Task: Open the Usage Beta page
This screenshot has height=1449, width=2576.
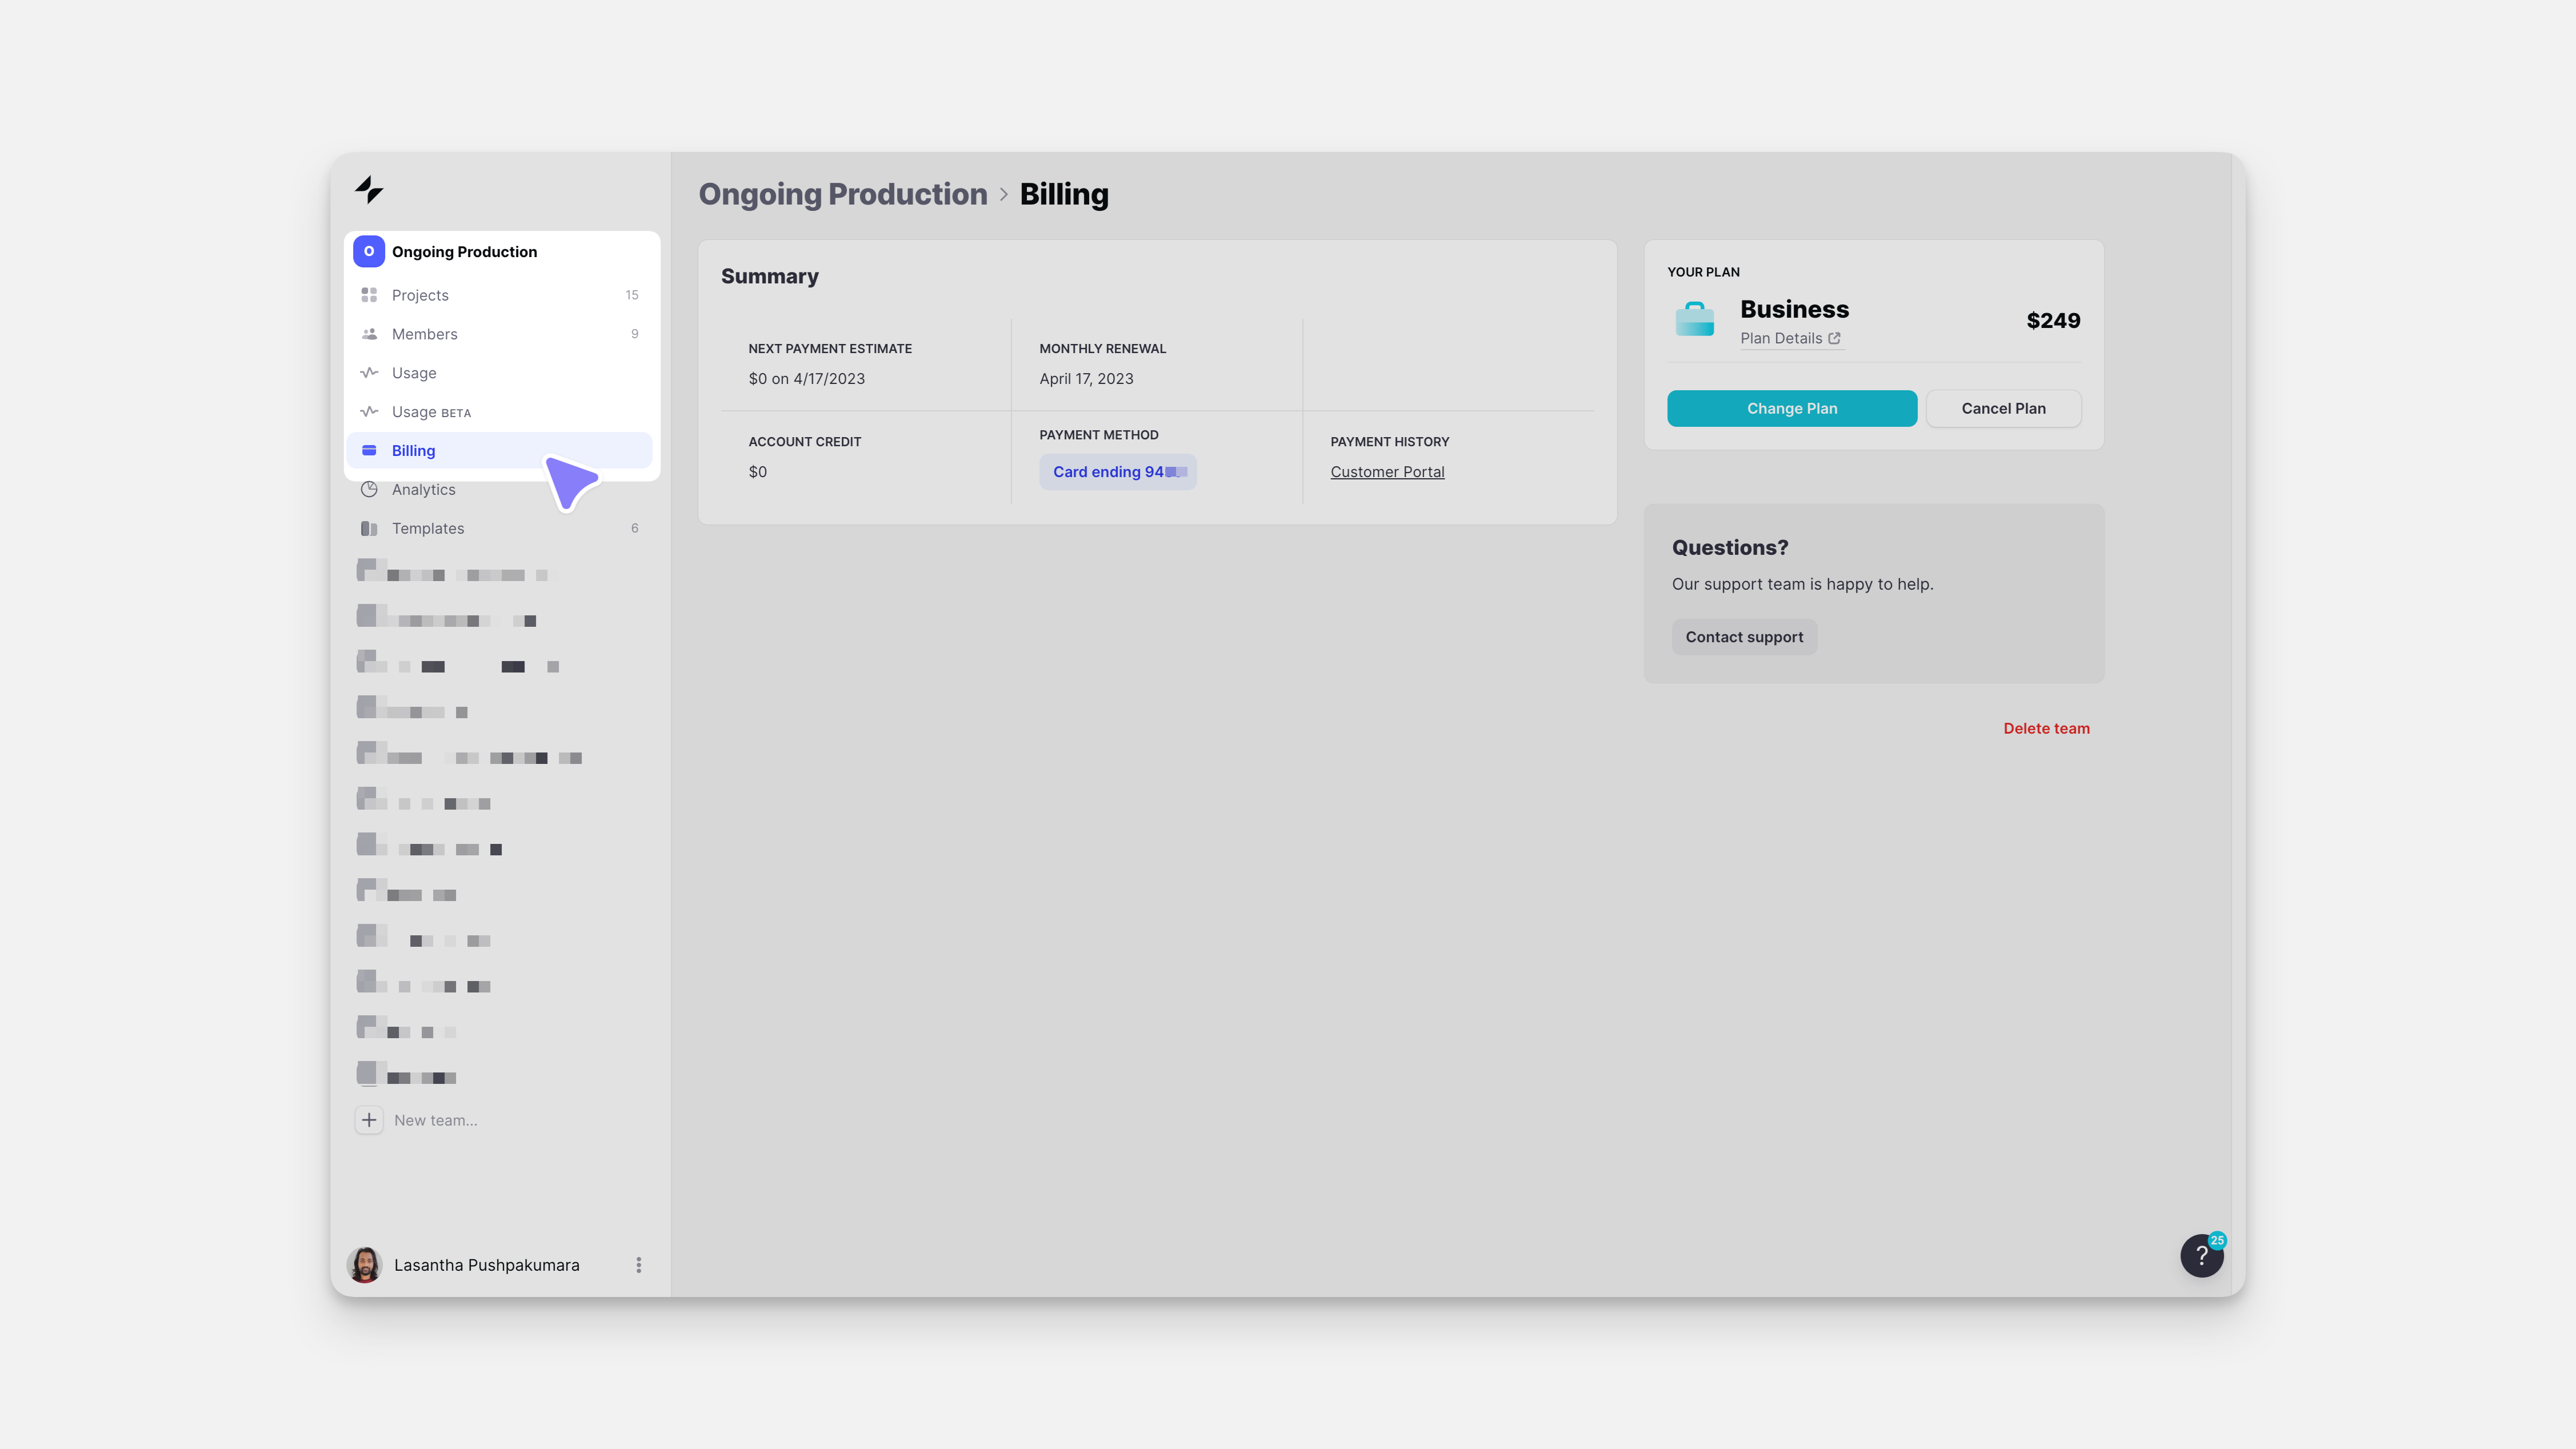Action: tap(430, 412)
